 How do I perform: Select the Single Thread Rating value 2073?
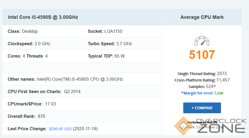pyautogui.click(x=222, y=74)
